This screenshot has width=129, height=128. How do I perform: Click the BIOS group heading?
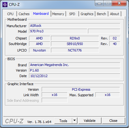point(11,59)
